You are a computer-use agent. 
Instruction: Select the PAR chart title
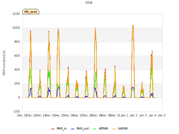[x=89, y=3]
